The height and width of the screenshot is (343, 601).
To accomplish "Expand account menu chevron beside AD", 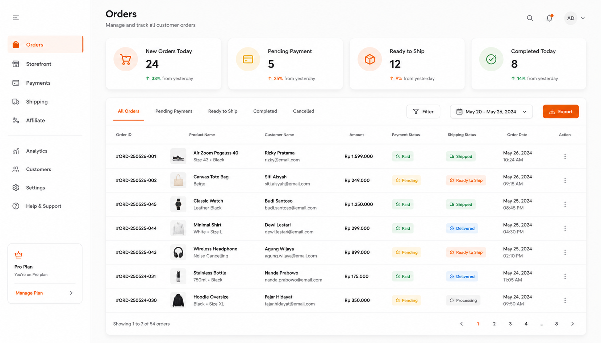I will 583,18.
